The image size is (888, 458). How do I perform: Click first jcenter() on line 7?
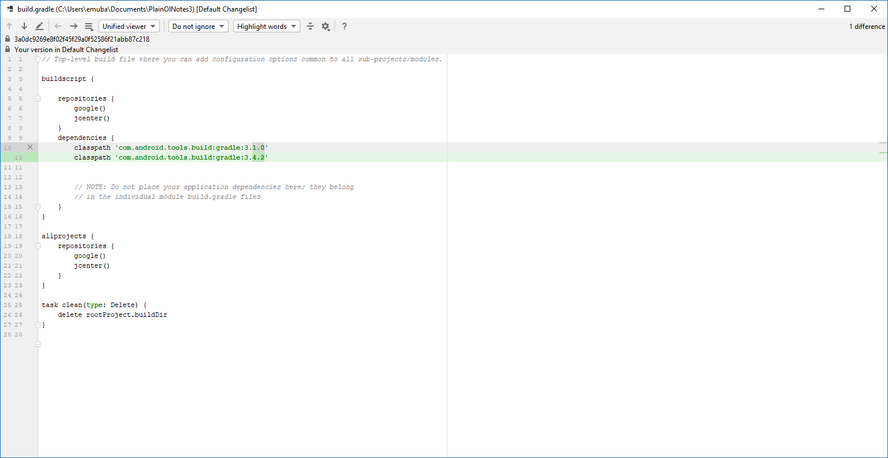click(x=91, y=118)
